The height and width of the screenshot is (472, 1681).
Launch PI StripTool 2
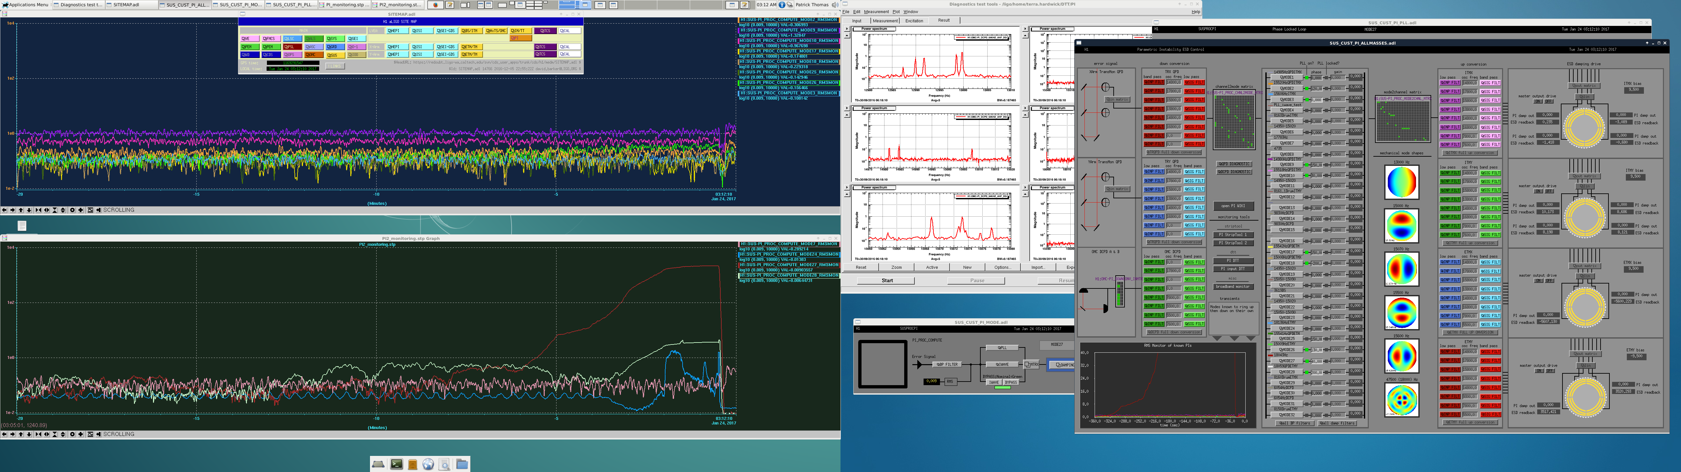pyautogui.click(x=1233, y=243)
